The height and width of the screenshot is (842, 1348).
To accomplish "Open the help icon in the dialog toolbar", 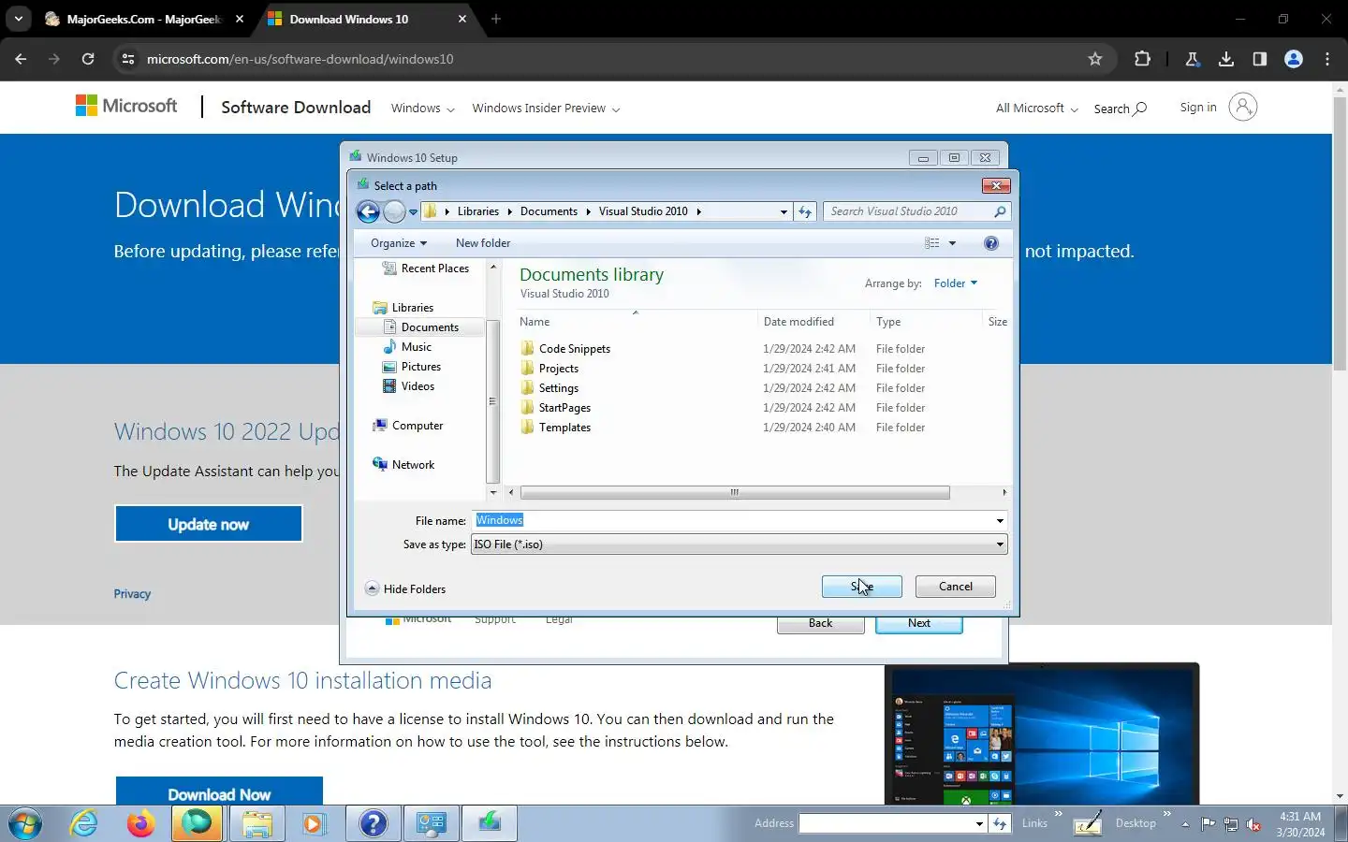I will point(991,243).
